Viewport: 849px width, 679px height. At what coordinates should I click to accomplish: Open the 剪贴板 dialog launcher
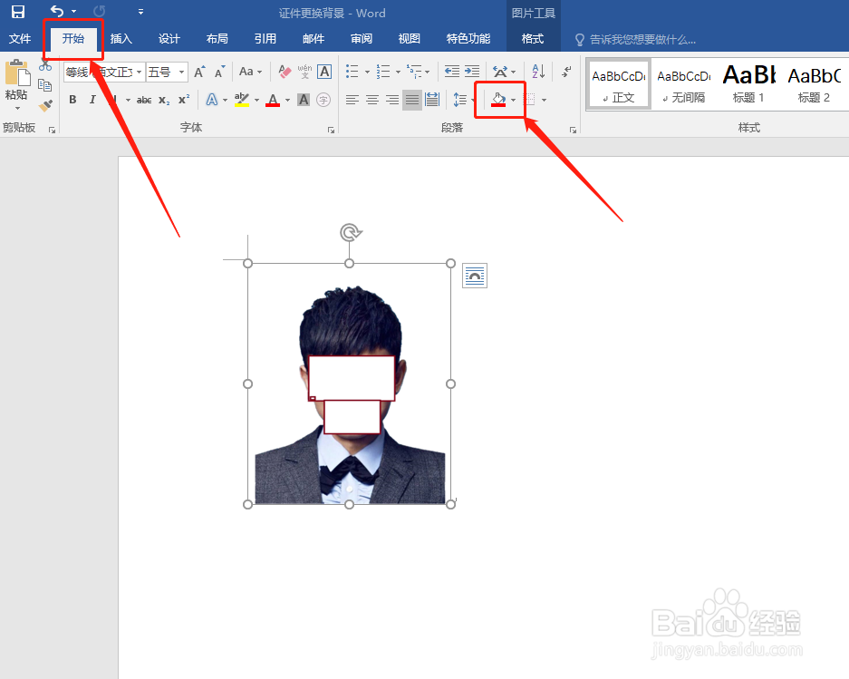point(52,130)
